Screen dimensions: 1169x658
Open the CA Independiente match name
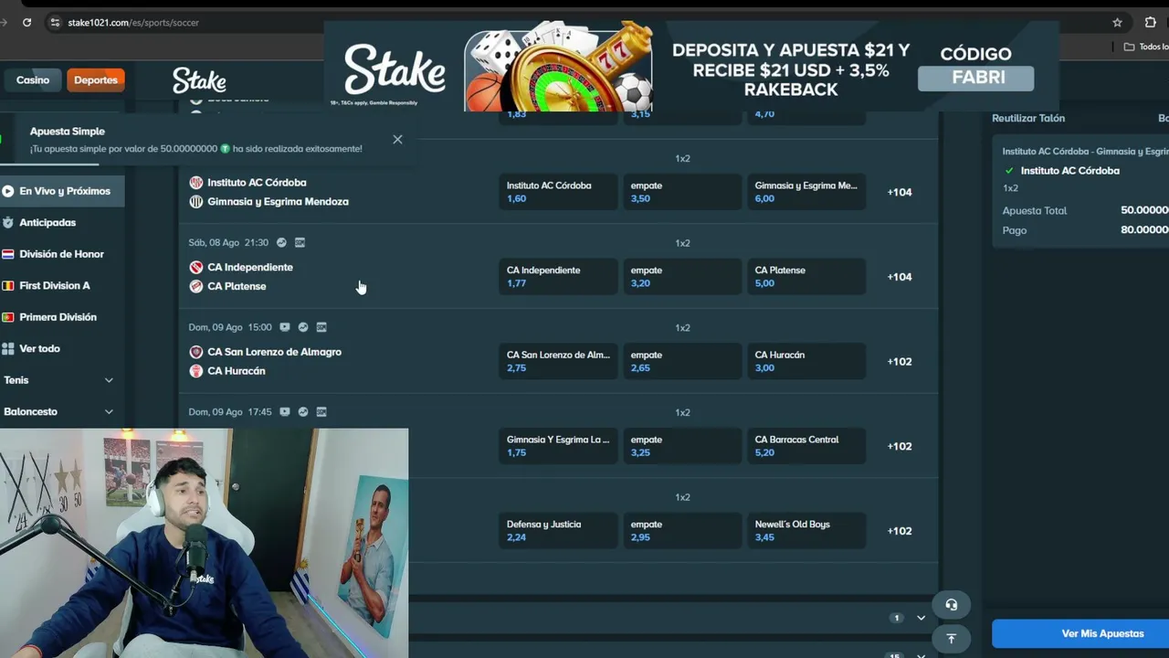[x=250, y=268]
